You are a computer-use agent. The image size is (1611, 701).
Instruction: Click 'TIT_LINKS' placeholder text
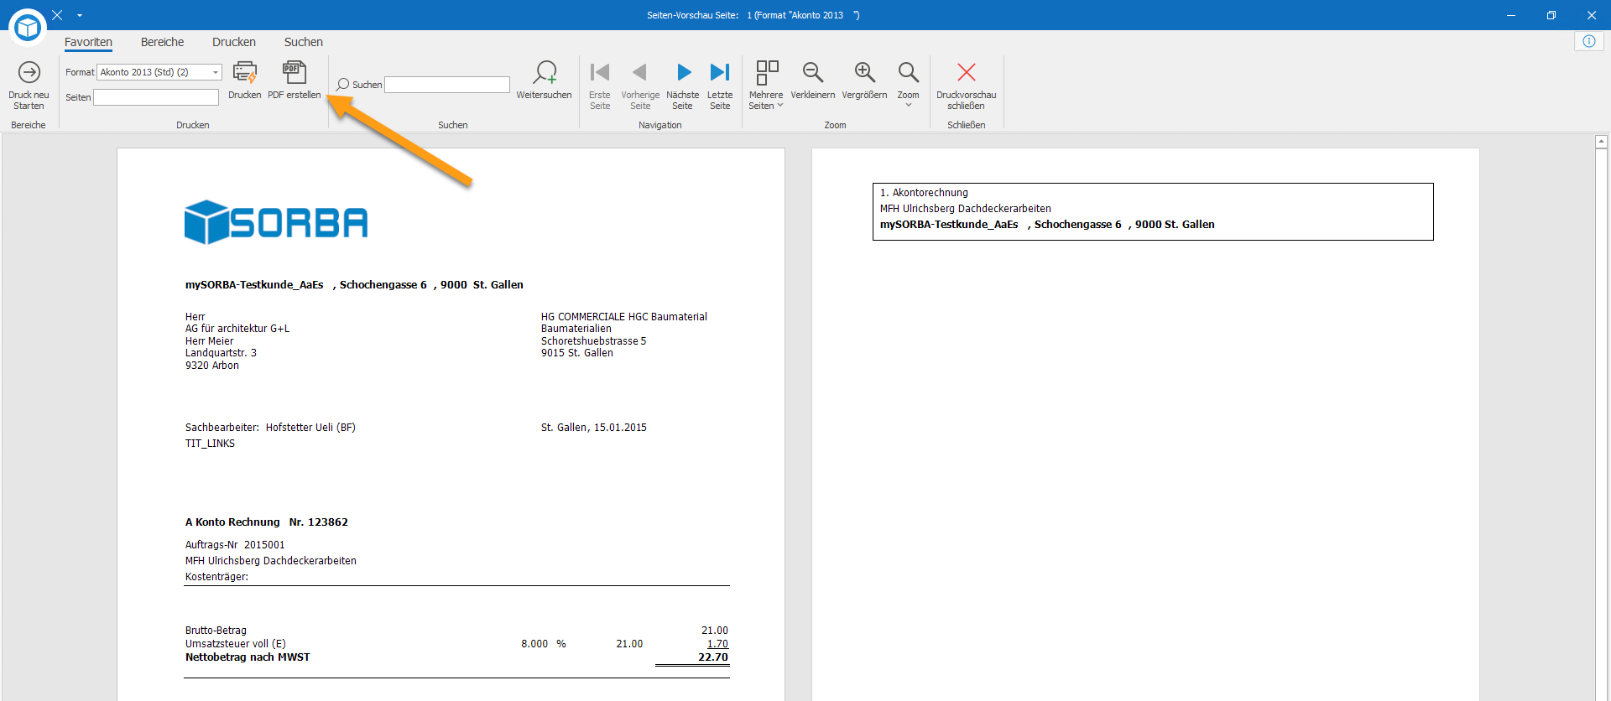click(x=210, y=444)
